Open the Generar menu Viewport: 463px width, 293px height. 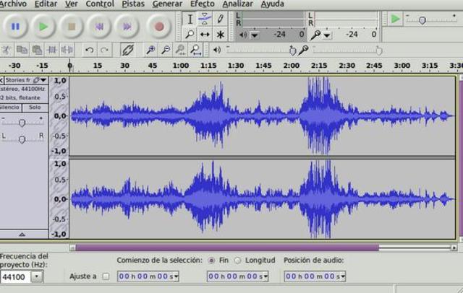click(167, 4)
